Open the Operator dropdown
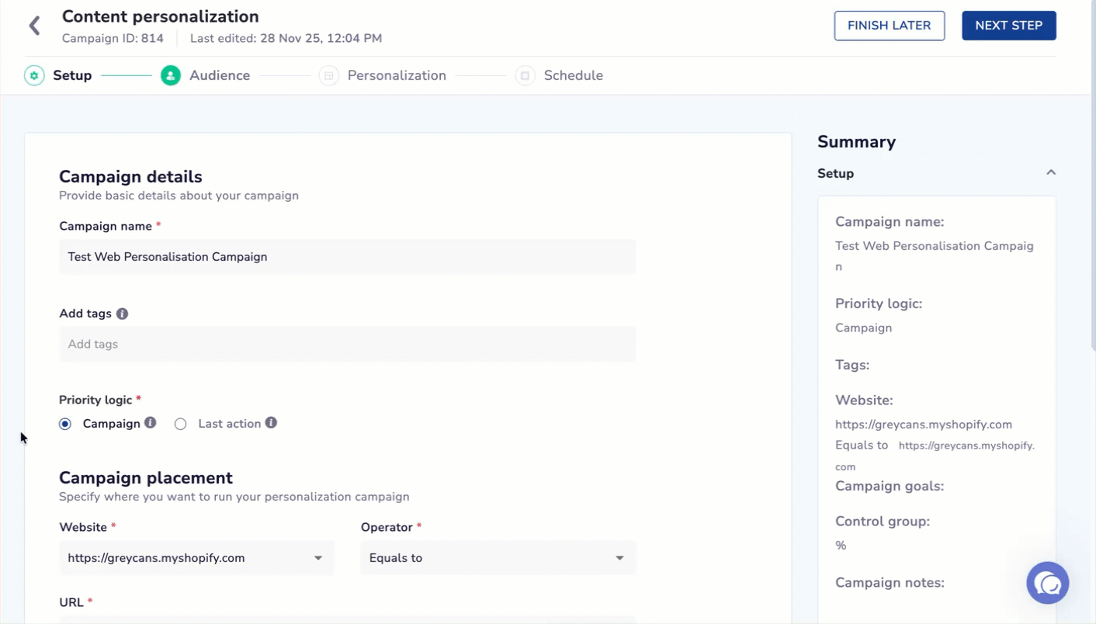 [x=498, y=558]
